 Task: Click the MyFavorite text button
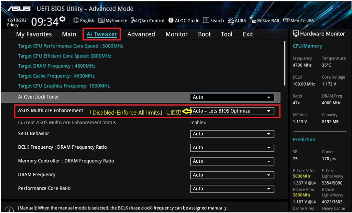pyautogui.click(x=116, y=21)
